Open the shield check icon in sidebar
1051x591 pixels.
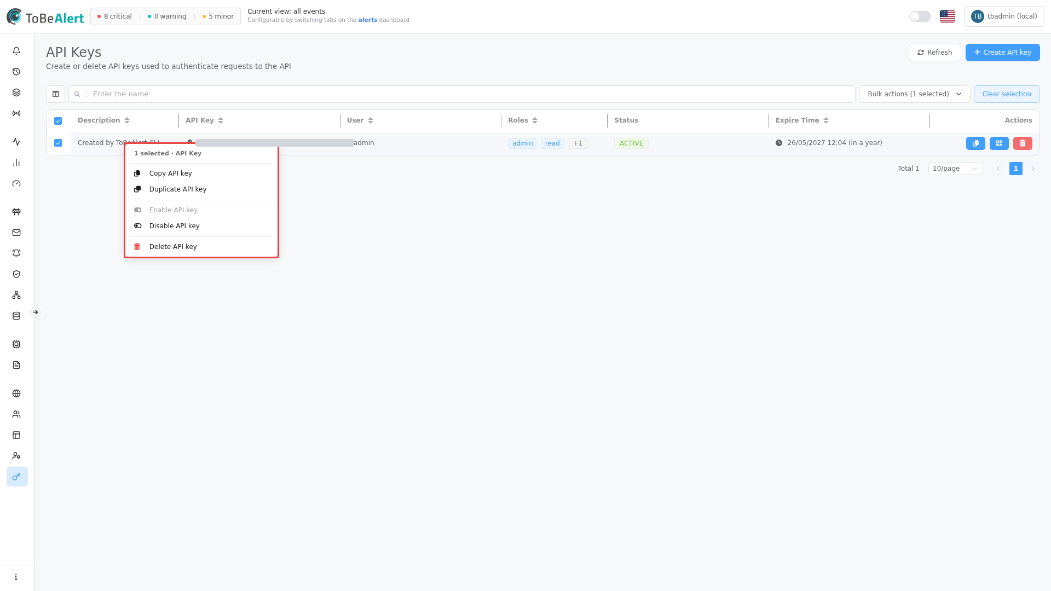[x=16, y=274]
